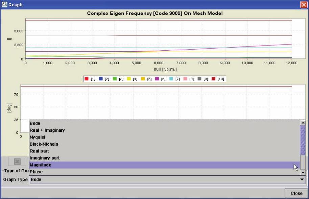Screen dimensions: 309x199
Task: Click the blue legend swatch for series [2]
Action: click(x=101, y=79)
